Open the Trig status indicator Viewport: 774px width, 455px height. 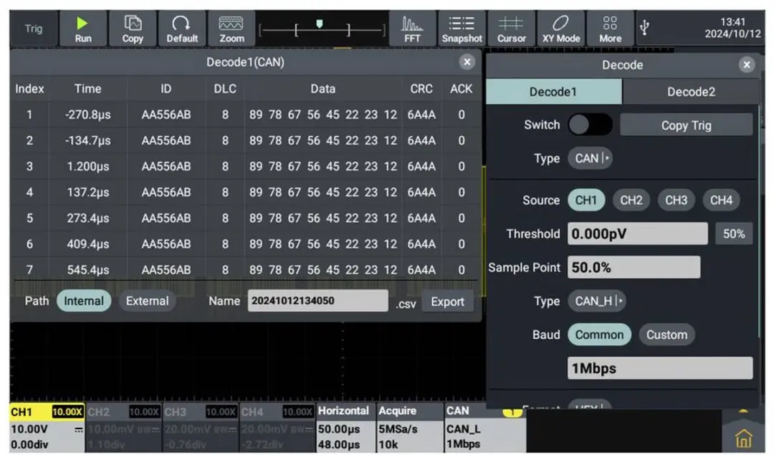pyautogui.click(x=34, y=29)
